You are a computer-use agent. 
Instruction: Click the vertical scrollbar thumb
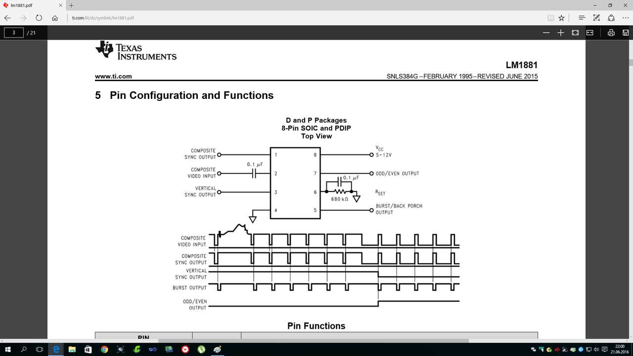click(631, 62)
